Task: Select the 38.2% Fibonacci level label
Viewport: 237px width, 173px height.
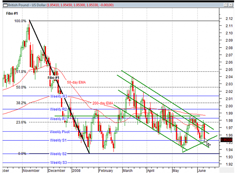Action: tap(21, 103)
